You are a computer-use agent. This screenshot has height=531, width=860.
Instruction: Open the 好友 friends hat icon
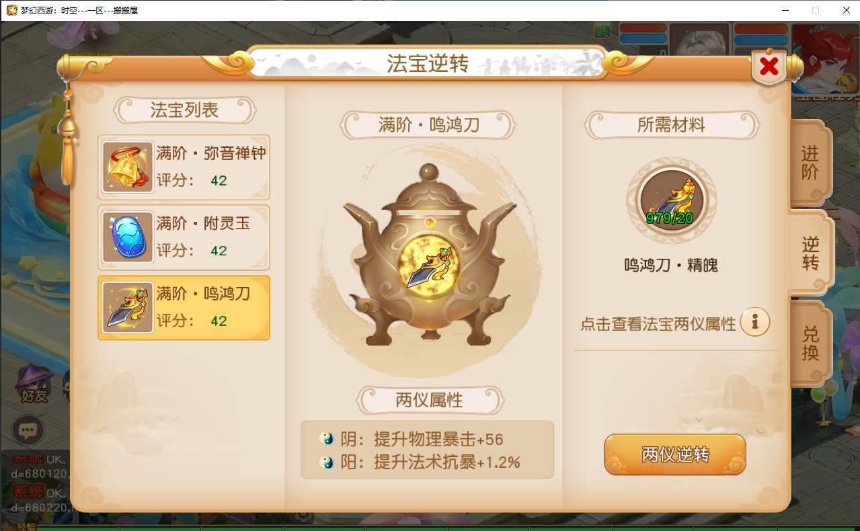pos(34,383)
